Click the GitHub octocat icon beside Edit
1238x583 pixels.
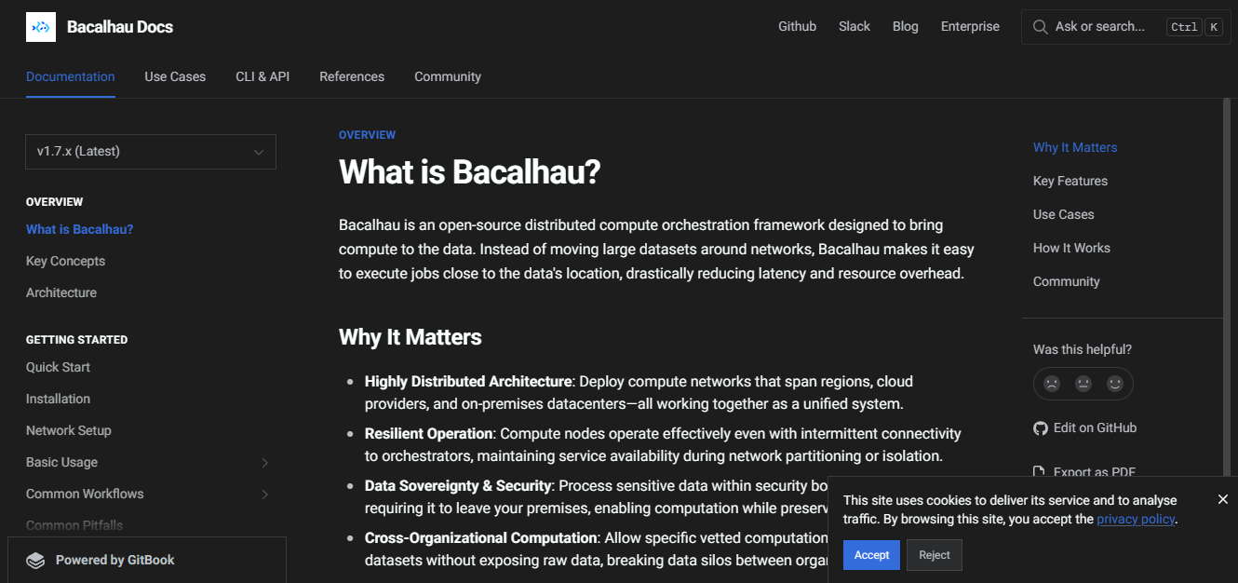point(1041,428)
